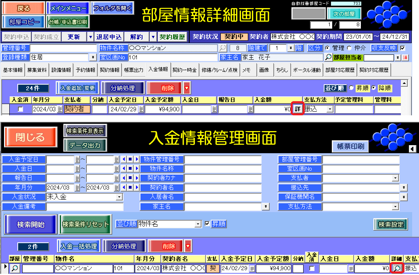Toggle the 入金済 checkbox in top payment row
This screenshot has height=275, width=419.
(20, 109)
